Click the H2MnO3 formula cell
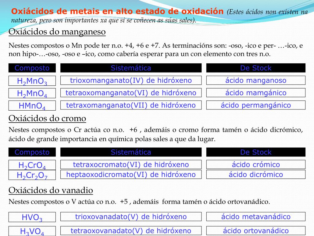Viewport: 314px width, 236px height. pyautogui.click(x=32, y=81)
